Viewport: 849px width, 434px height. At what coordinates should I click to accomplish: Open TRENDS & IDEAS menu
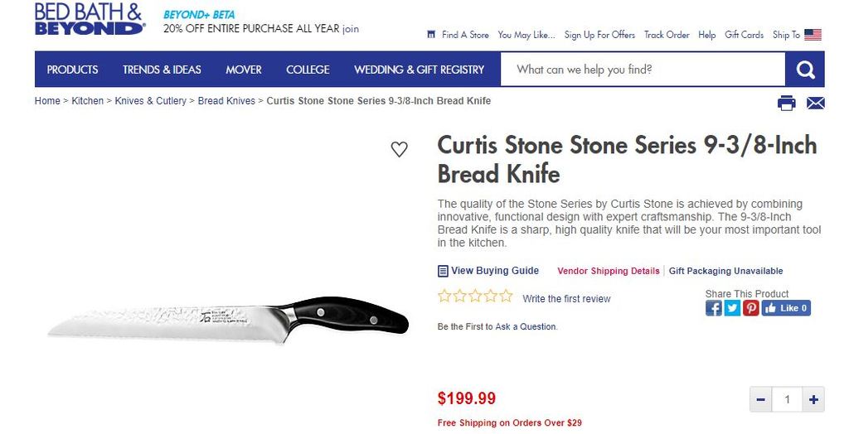[x=162, y=70]
